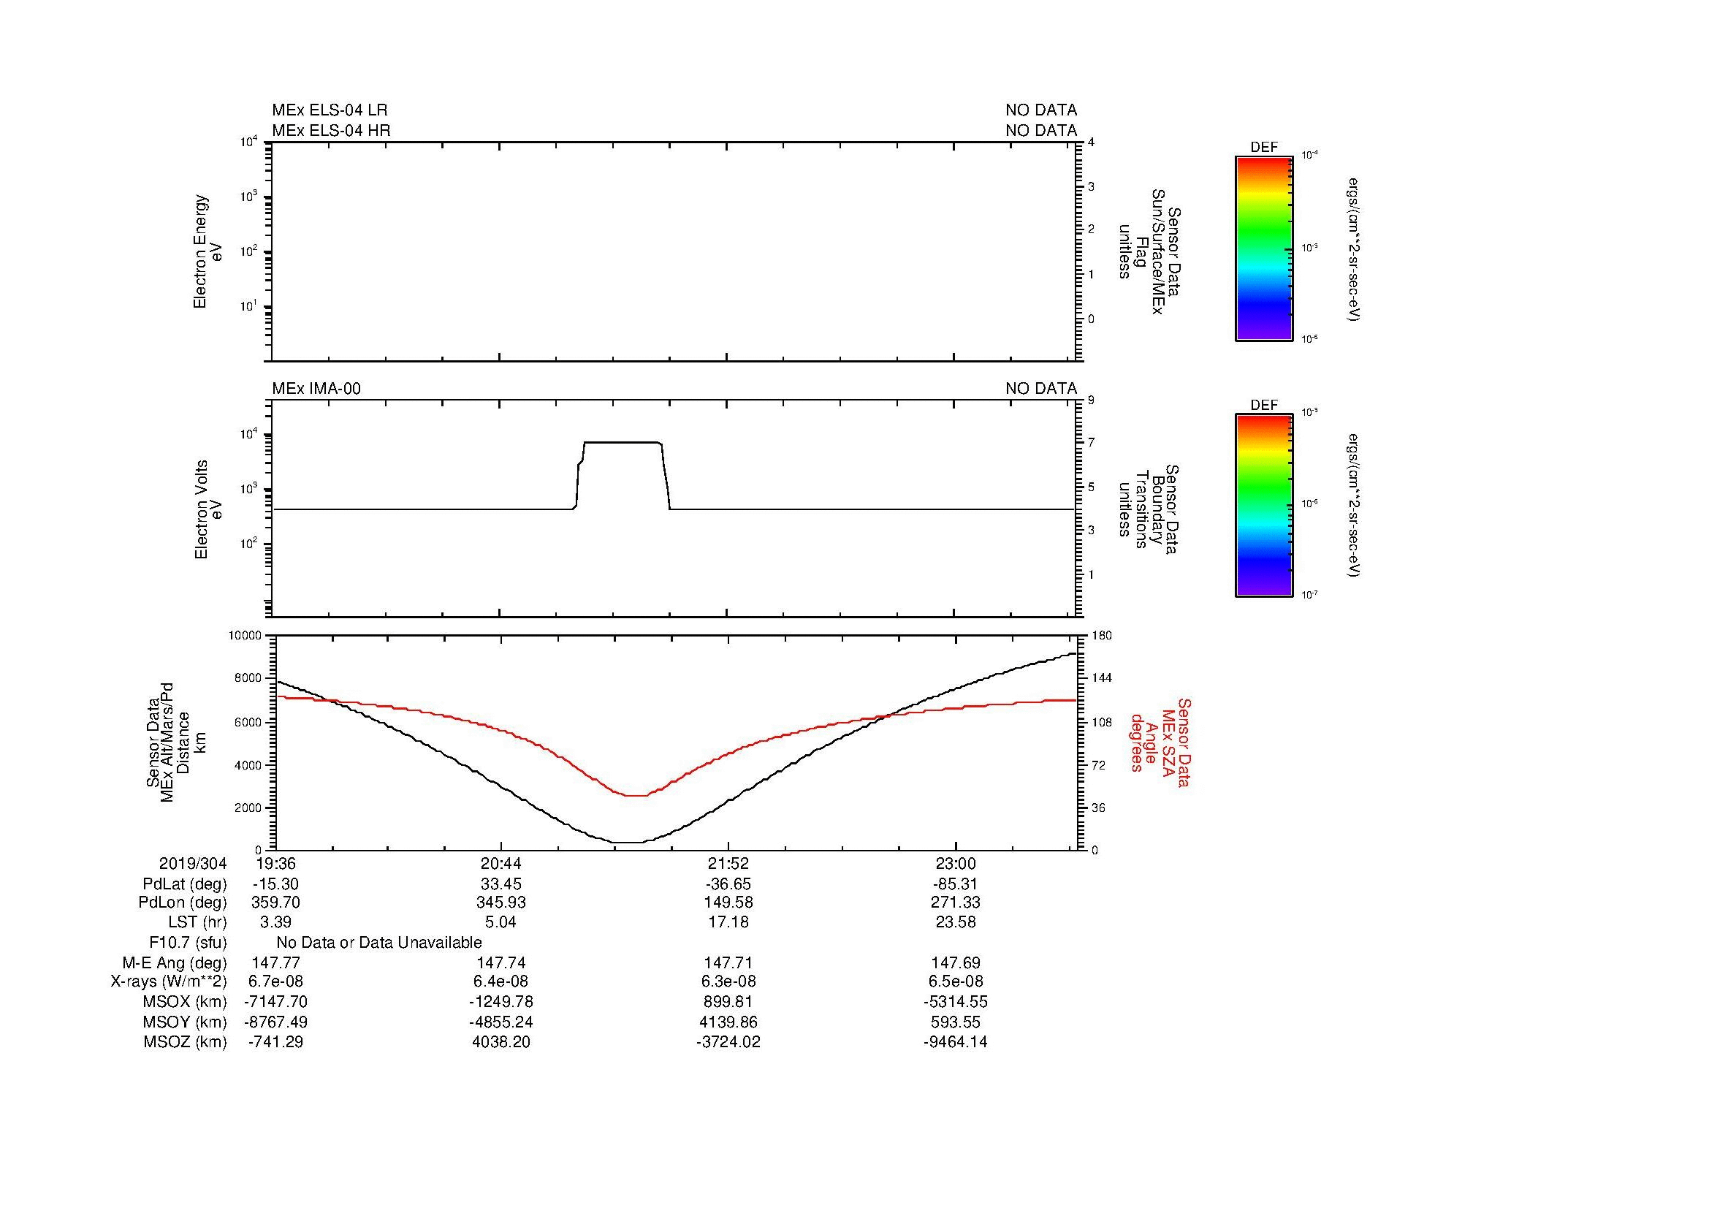Click the X-rays value '6.5e-08'
This screenshot has height=1208, width=1709.
point(955,981)
